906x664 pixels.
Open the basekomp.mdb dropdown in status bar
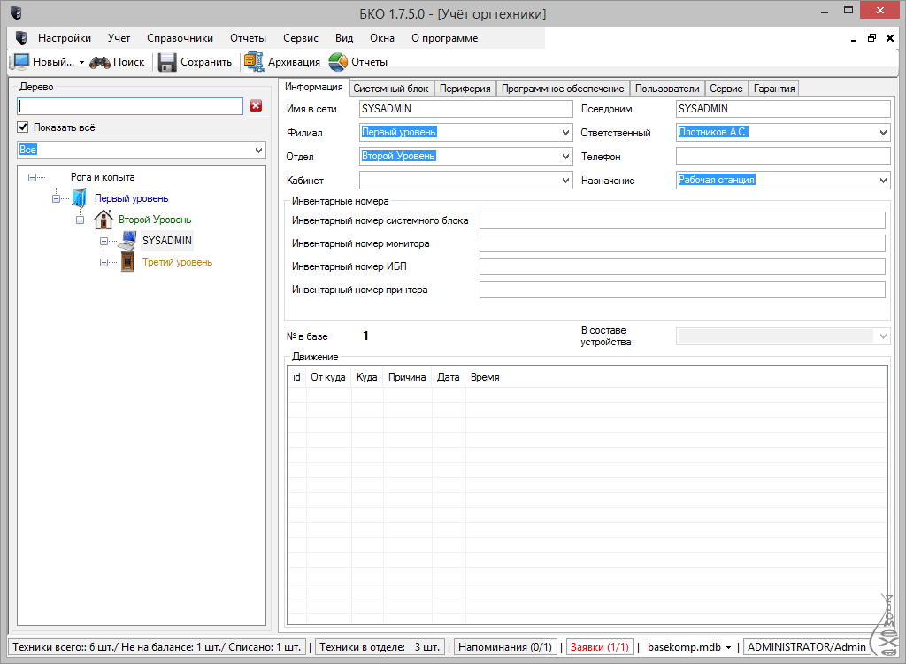[x=729, y=647]
